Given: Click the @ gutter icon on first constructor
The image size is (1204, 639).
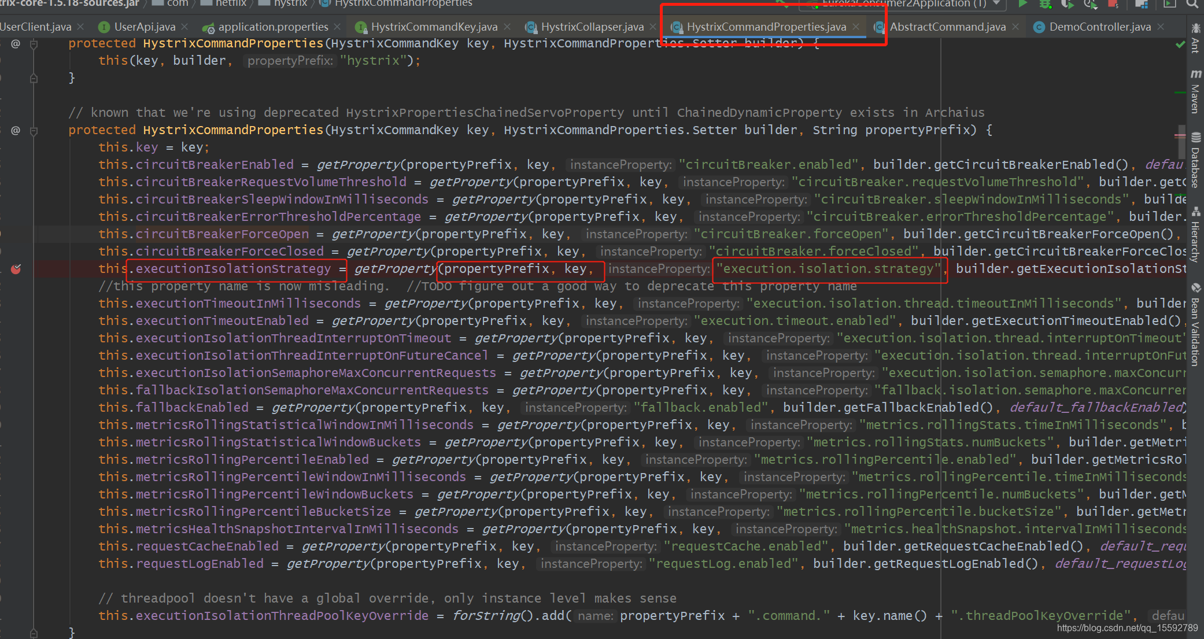Looking at the screenshot, I should [16, 43].
